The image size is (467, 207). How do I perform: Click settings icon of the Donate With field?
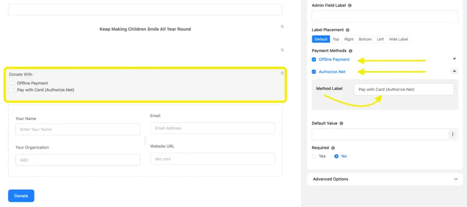(x=282, y=73)
